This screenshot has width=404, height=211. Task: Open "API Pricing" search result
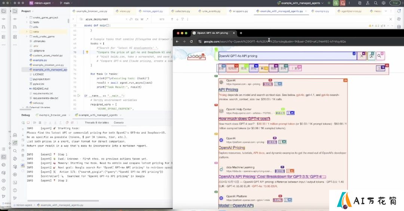(228, 89)
